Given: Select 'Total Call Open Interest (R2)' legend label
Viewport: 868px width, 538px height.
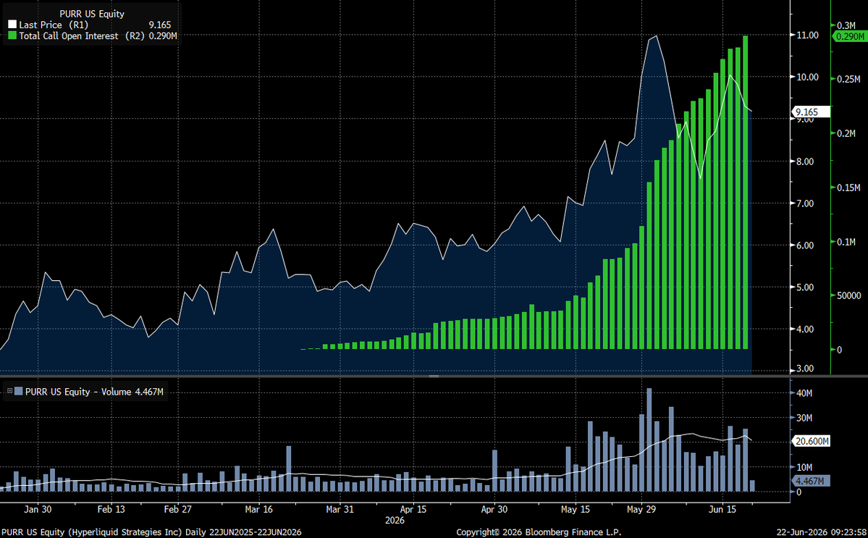Looking at the screenshot, I should (x=82, y=35).
